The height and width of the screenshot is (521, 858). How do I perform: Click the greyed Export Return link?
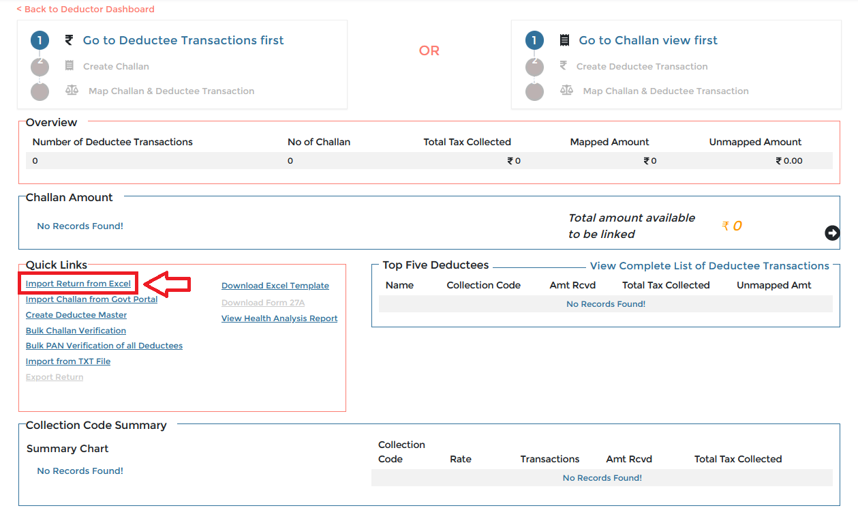point(55,377)
